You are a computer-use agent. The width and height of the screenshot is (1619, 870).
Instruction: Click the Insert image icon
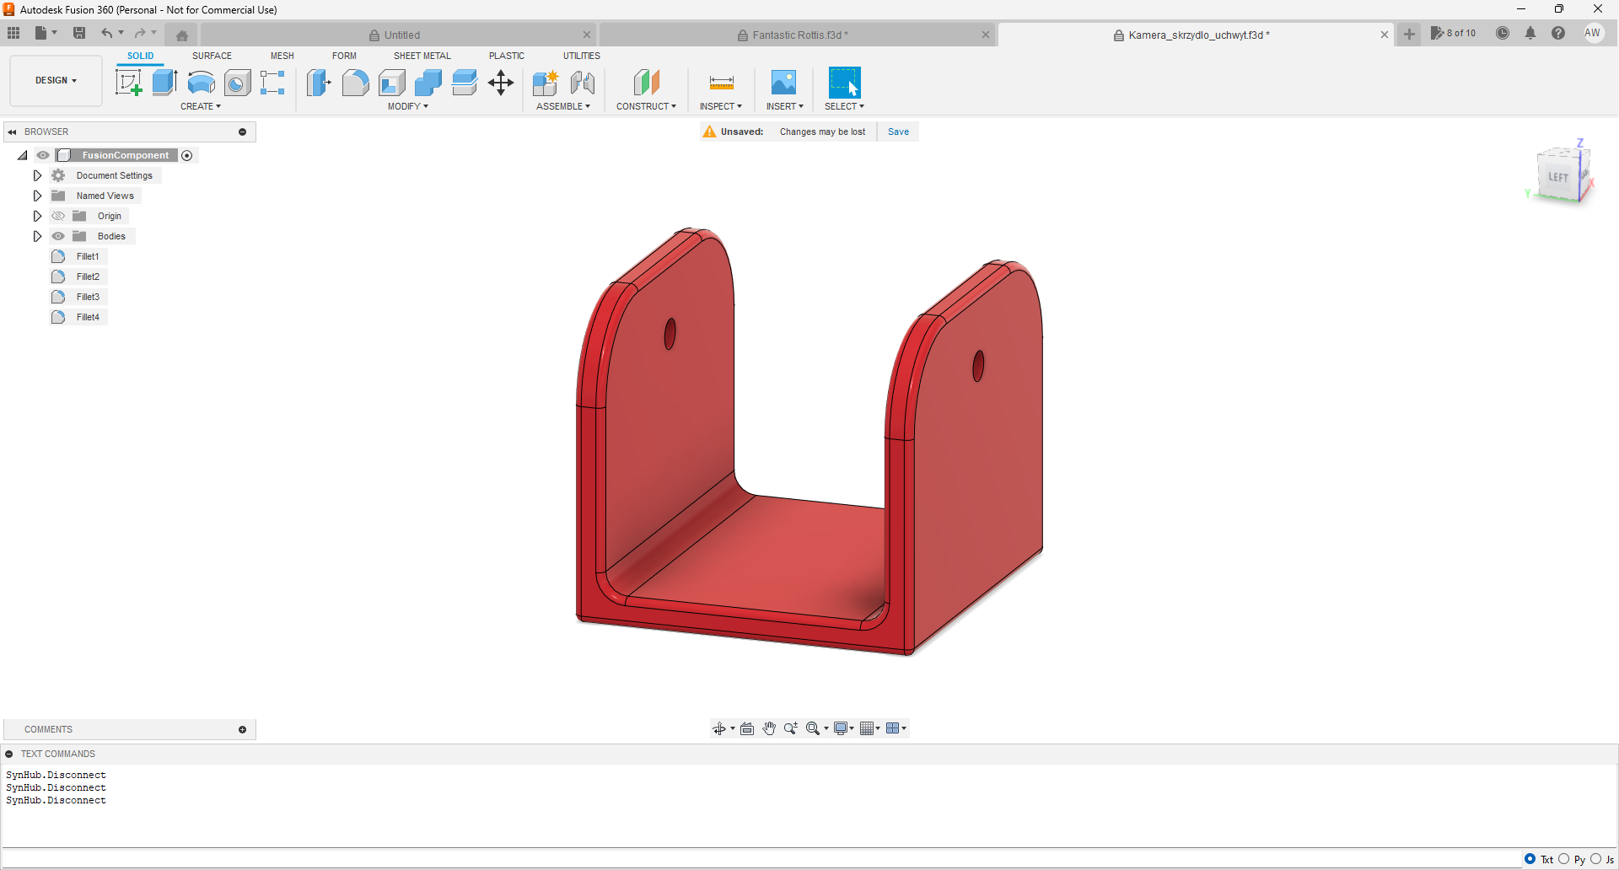783,83
